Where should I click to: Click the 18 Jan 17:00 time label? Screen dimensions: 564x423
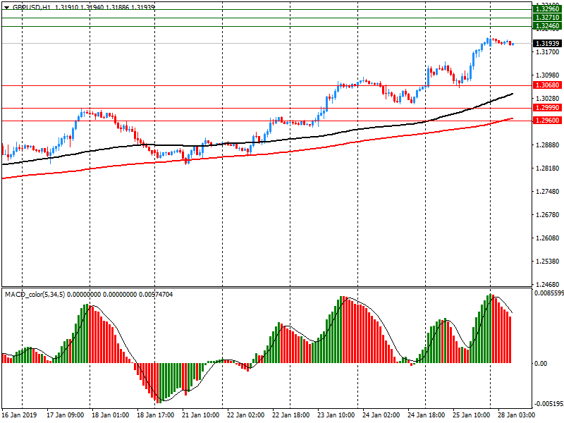tap(155, 415)
